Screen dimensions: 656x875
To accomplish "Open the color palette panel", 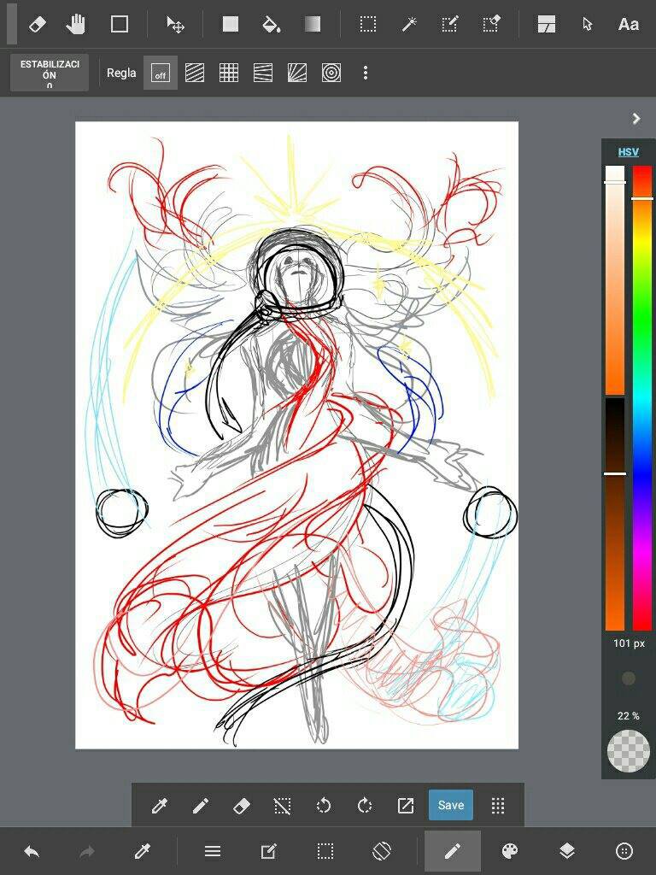I will click(x=509, y=851).
